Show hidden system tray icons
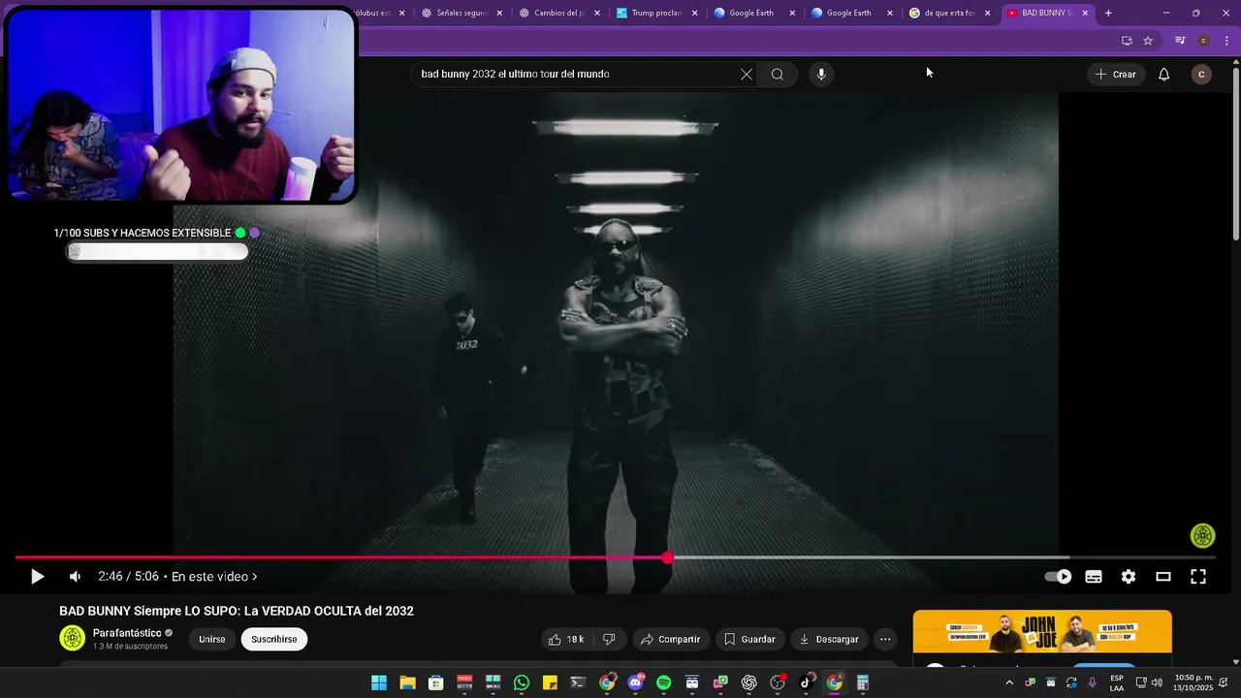The height and width of the screenshot is (698, 1241). (1009, 683)
